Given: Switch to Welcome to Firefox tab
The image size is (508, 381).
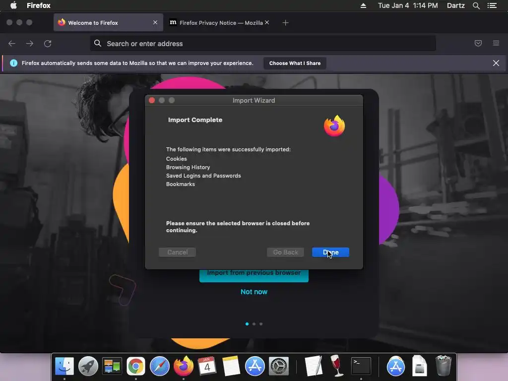Looking at the screenshot, I should coord(108,23).
